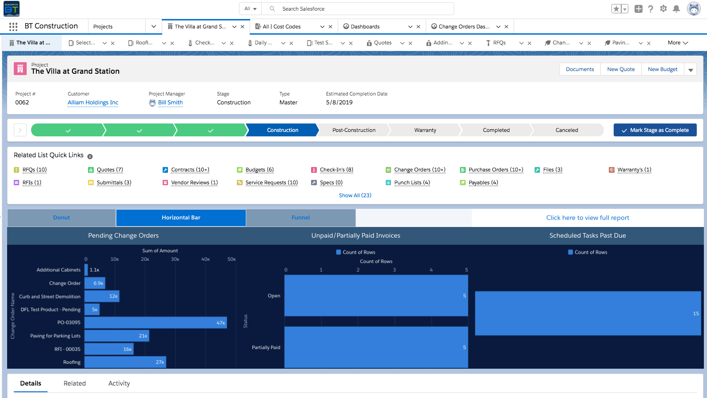
Task: Switch to the Related tab
Action: (75, 383)
